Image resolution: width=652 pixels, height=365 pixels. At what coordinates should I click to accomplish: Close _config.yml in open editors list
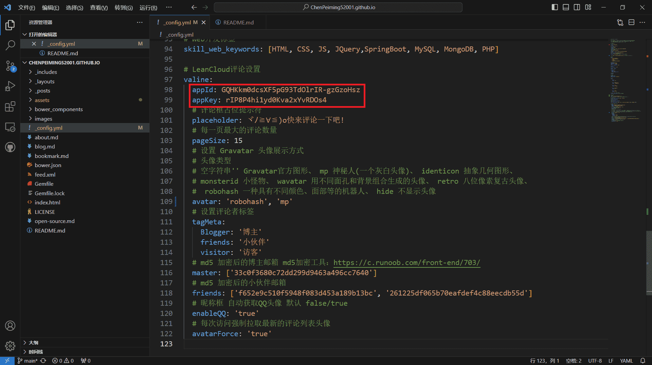pyautogui.click(x=34, y=44)
